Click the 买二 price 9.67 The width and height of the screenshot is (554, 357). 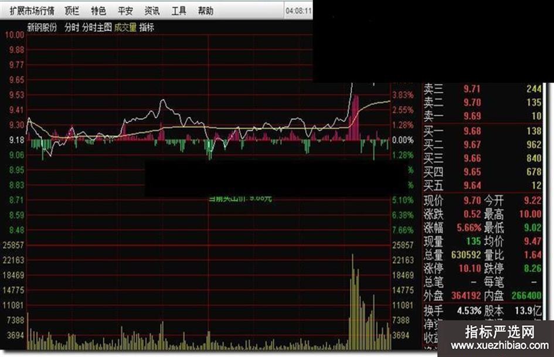pyautogui.click(x=472, y=145)
